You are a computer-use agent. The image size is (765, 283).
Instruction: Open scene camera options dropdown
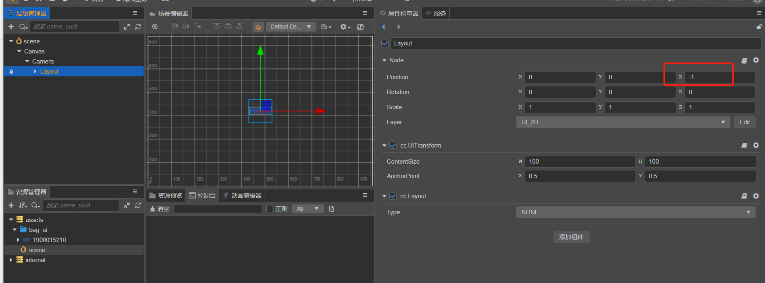[x=326, y=27]
